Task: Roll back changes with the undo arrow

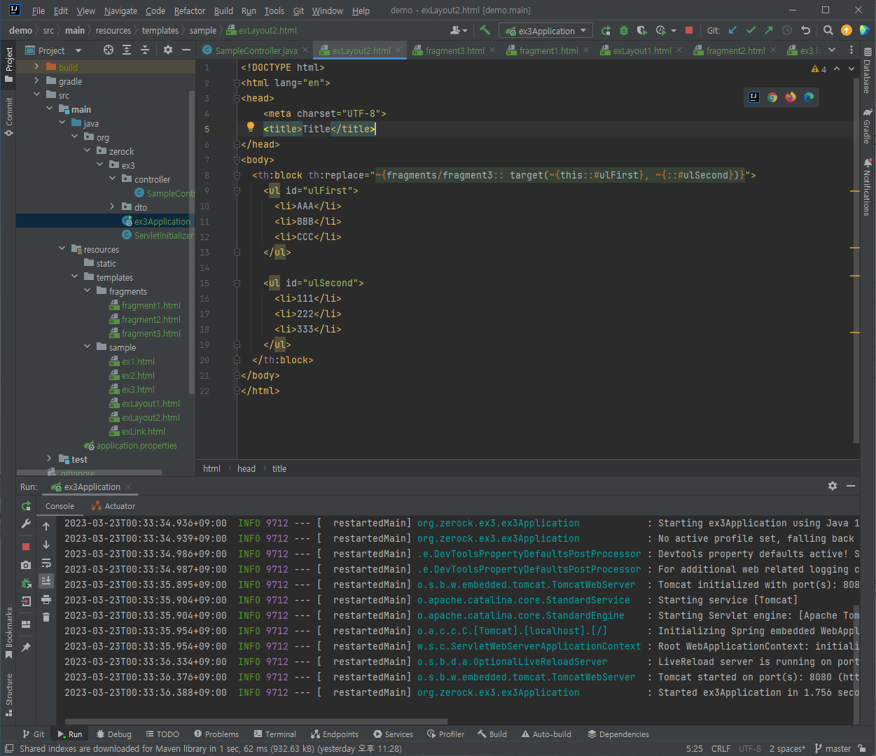Action: [x=805, y=30]
